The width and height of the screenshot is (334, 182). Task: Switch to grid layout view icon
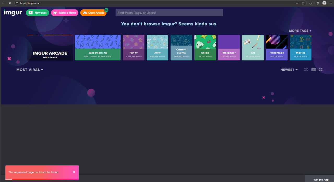point(321,70)
